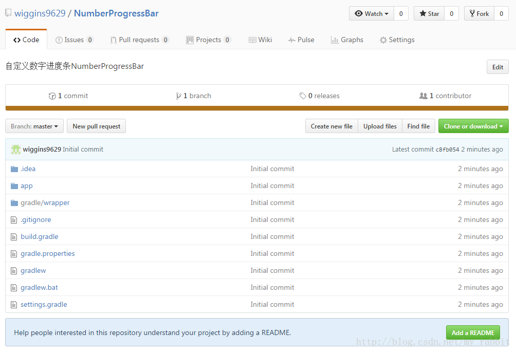
Task: Click the watcher count next to Watch
Action: [x=401, y=13]
